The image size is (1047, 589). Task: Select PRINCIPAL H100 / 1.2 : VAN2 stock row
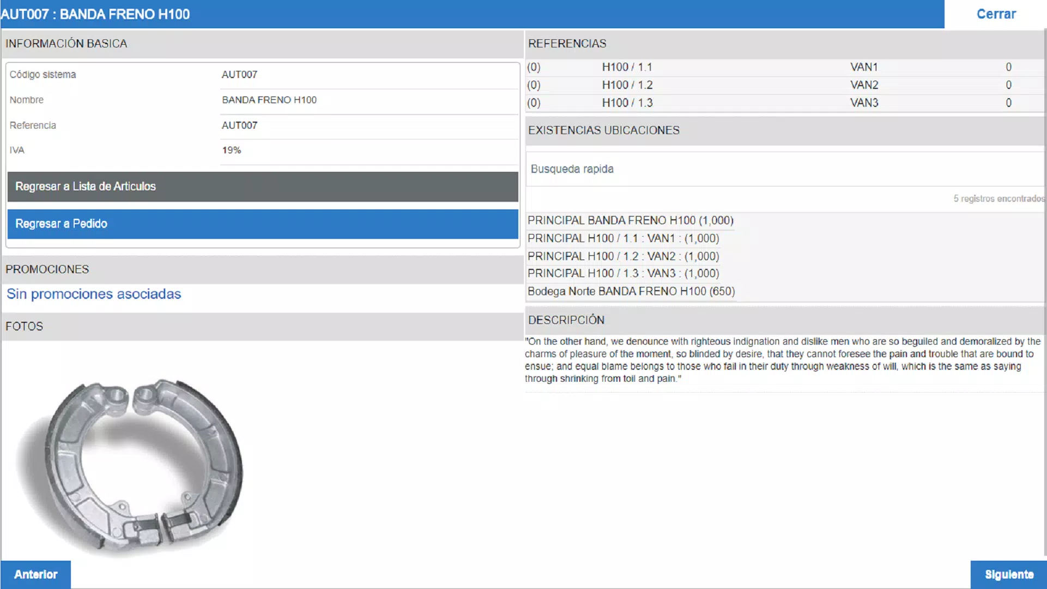[624, 256]
